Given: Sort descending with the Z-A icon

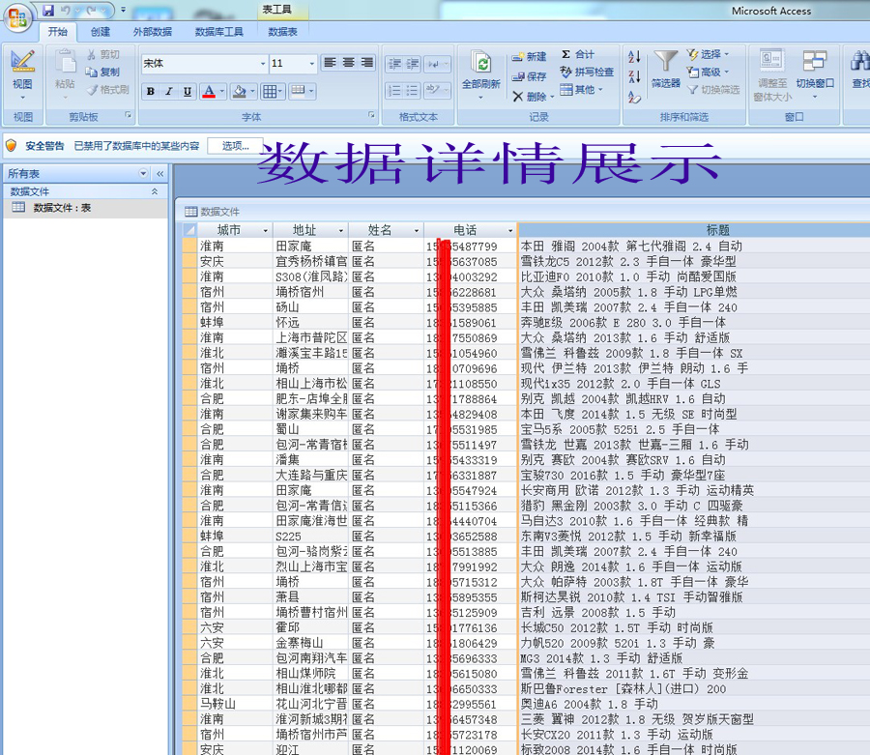Looking at the screenshot, I should click(634, 76).
